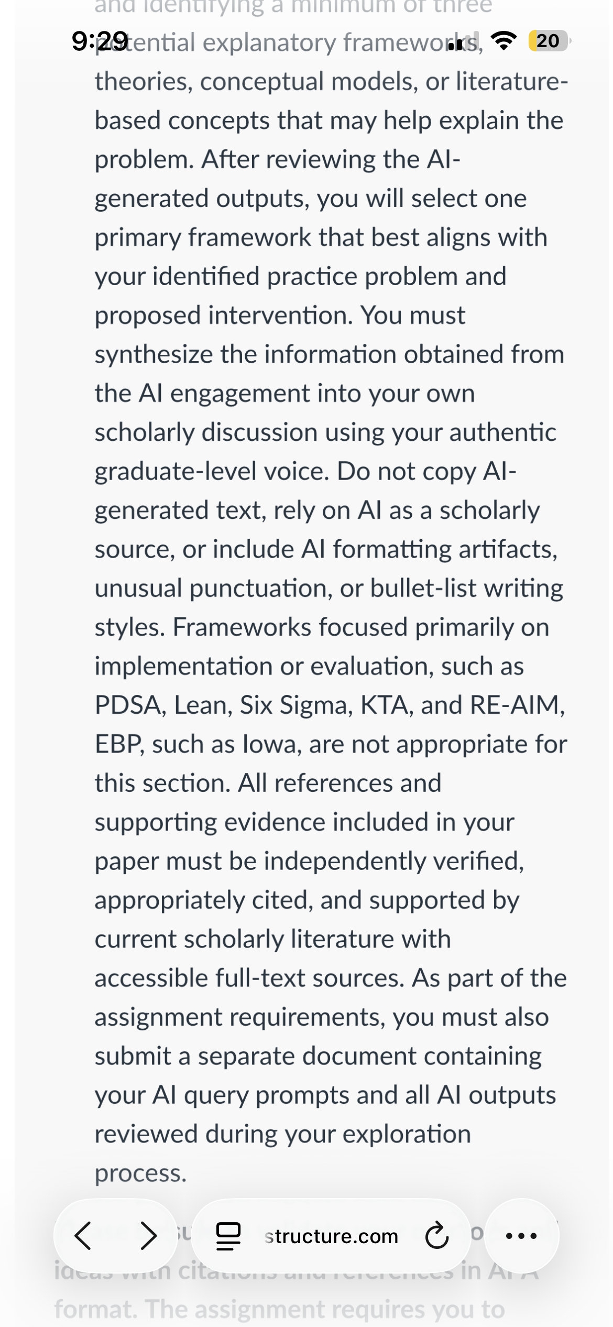613x1327 pixels.
Task: Click the phrase "graduate-level voice."
Action: (212, 472)
